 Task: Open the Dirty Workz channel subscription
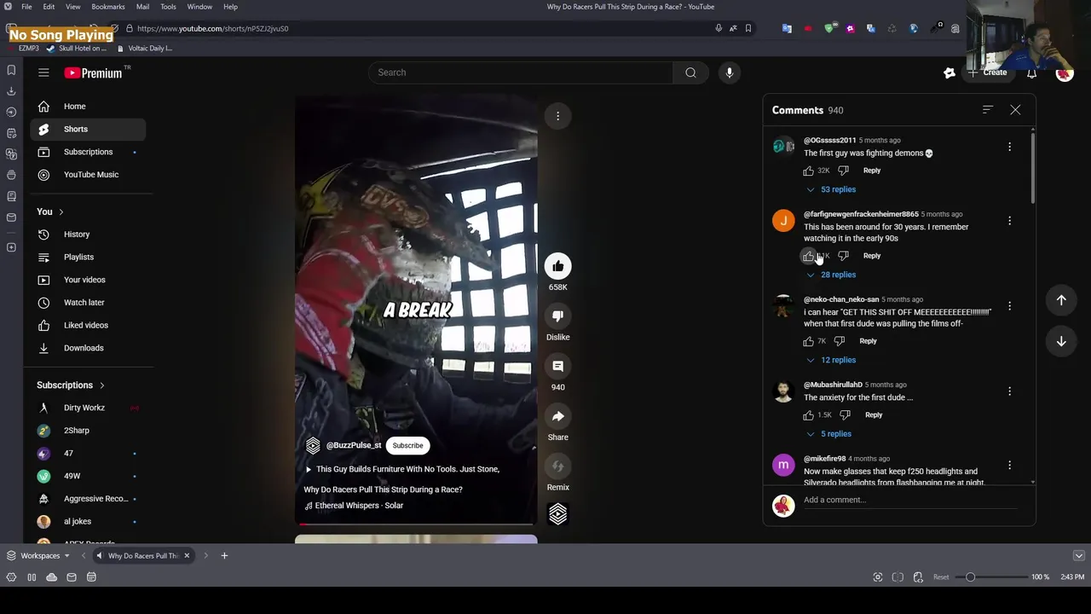click(x=88, y=408)
